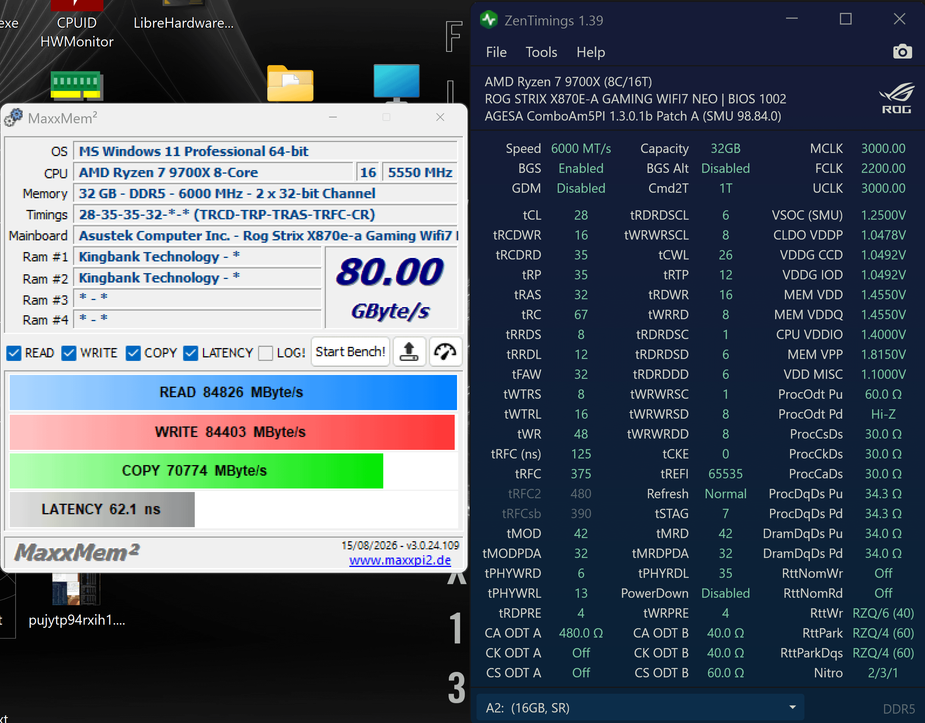Uncheck the LATENCY test checkbox
Image resolution: width=925 pixels, height=723 pixels.
click(x=190, y=353)
